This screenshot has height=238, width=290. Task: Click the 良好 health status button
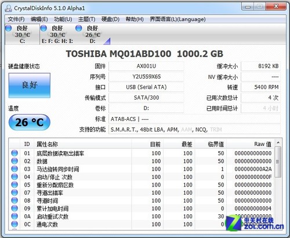30,85
